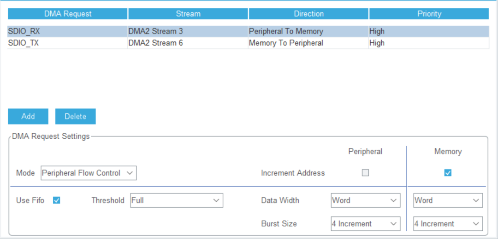Expand Memory Data Width dropdown
The image size is (498, 239).
point(448,200)
